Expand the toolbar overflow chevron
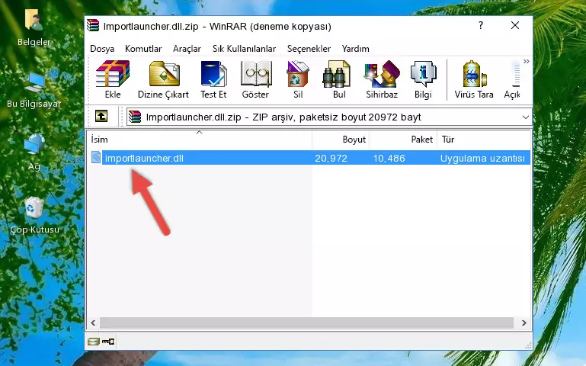Screen dimensions: 586x366 point(527,61)
